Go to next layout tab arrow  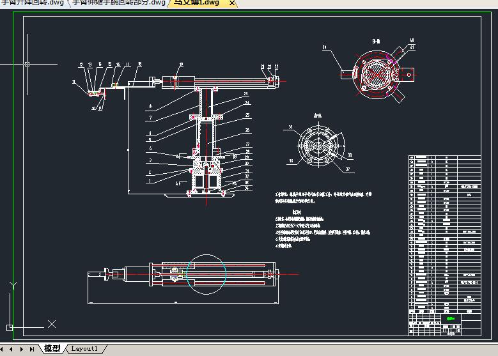22,349
